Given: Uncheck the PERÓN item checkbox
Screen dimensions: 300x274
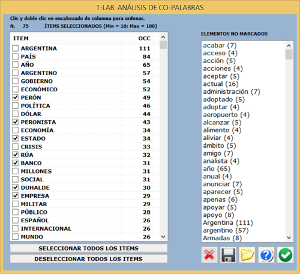Looking at the screenshot, I should (x=15, y=97).
